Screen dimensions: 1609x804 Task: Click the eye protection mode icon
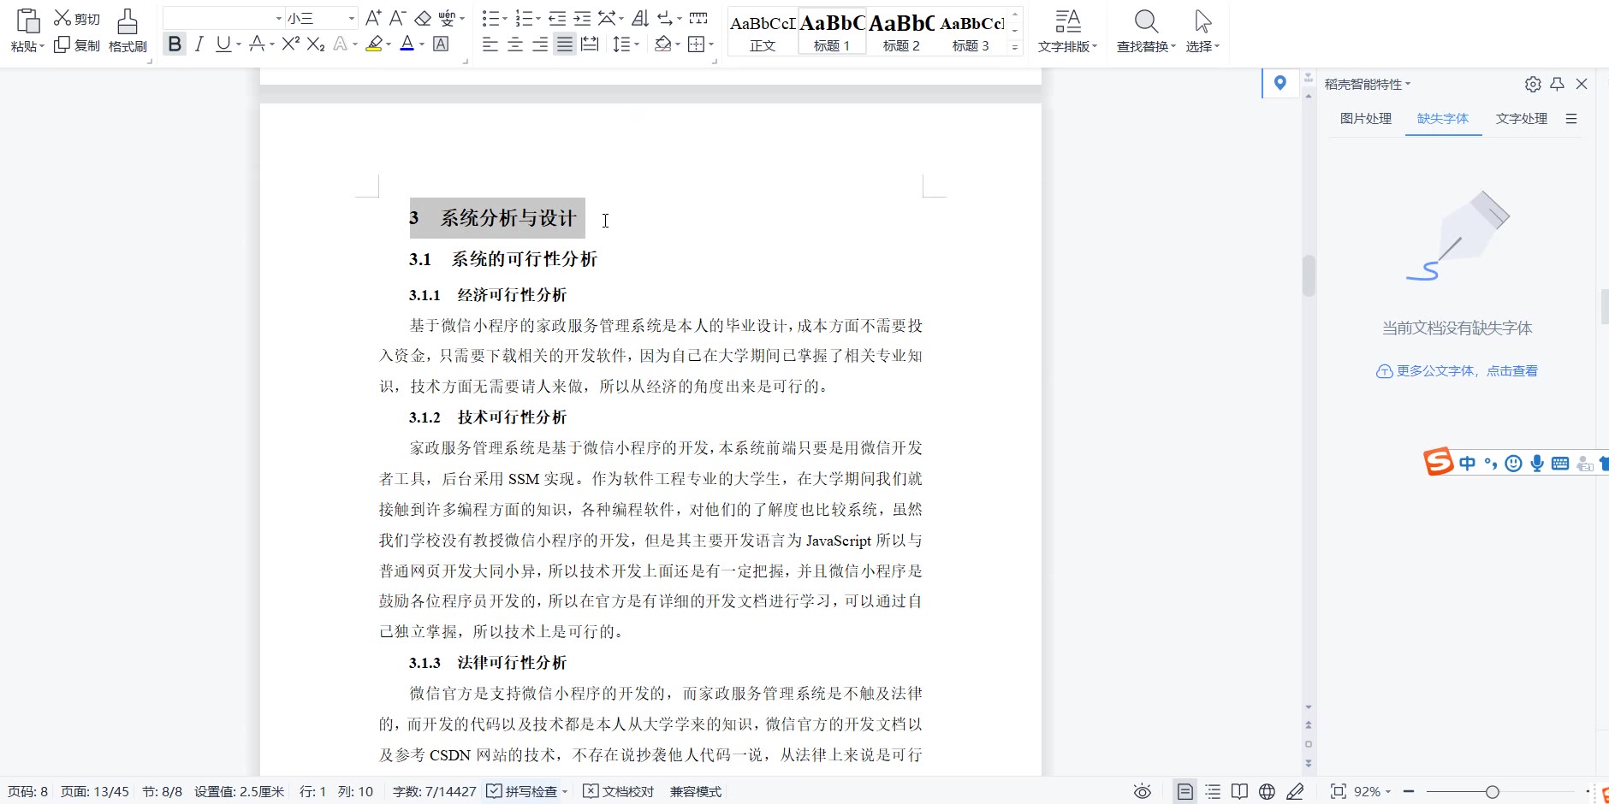click(x=1142, y=792)
